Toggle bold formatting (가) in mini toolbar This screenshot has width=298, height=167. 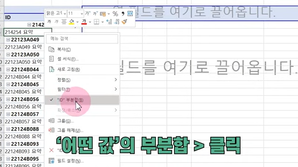pyautogui.click(x=49, y=22)
